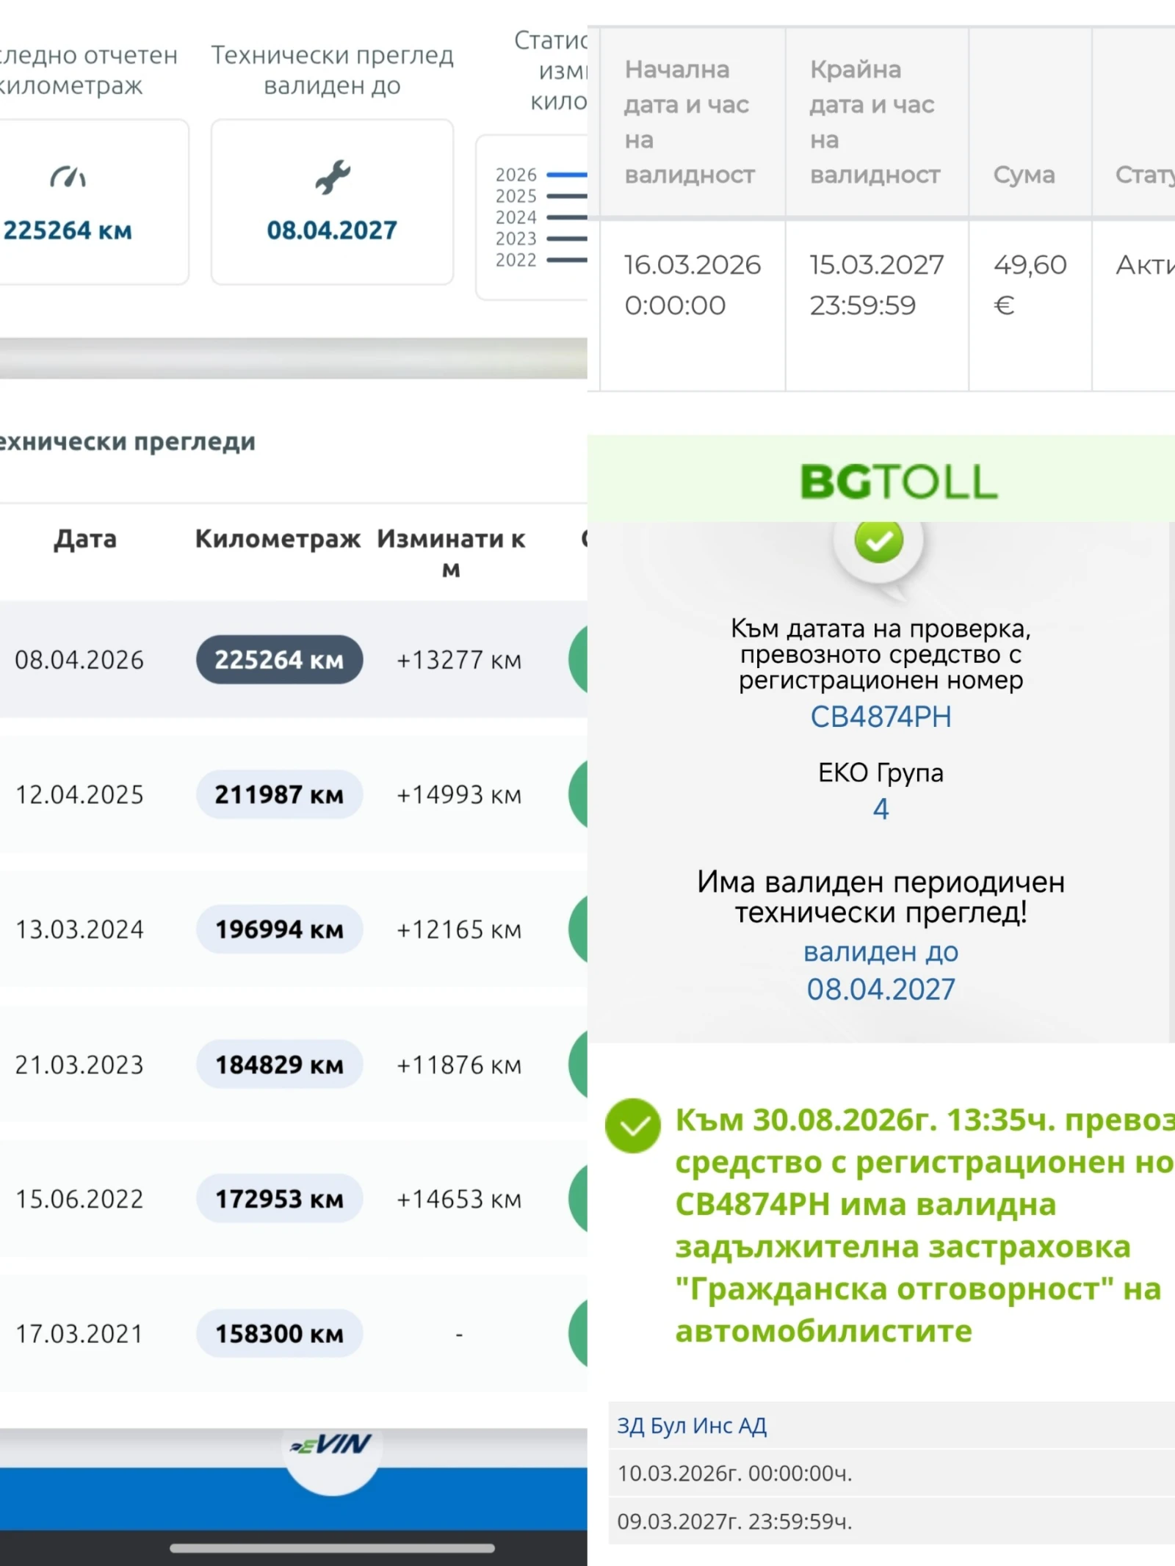
Task: Click green status circle for 08.04.2026 row
Action: 578,659
